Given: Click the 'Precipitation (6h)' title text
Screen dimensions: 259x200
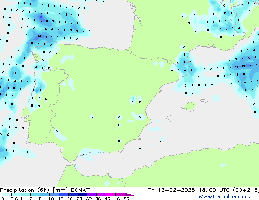Looking at the screenshot, I should pyautogui.click(x=25, y=190).
